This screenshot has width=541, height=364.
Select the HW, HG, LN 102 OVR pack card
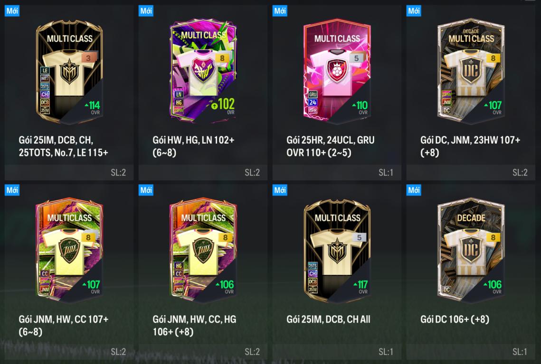coord(203,72)
